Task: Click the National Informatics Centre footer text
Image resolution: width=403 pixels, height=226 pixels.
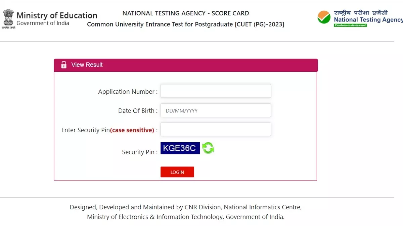Action: coord(263,207)
